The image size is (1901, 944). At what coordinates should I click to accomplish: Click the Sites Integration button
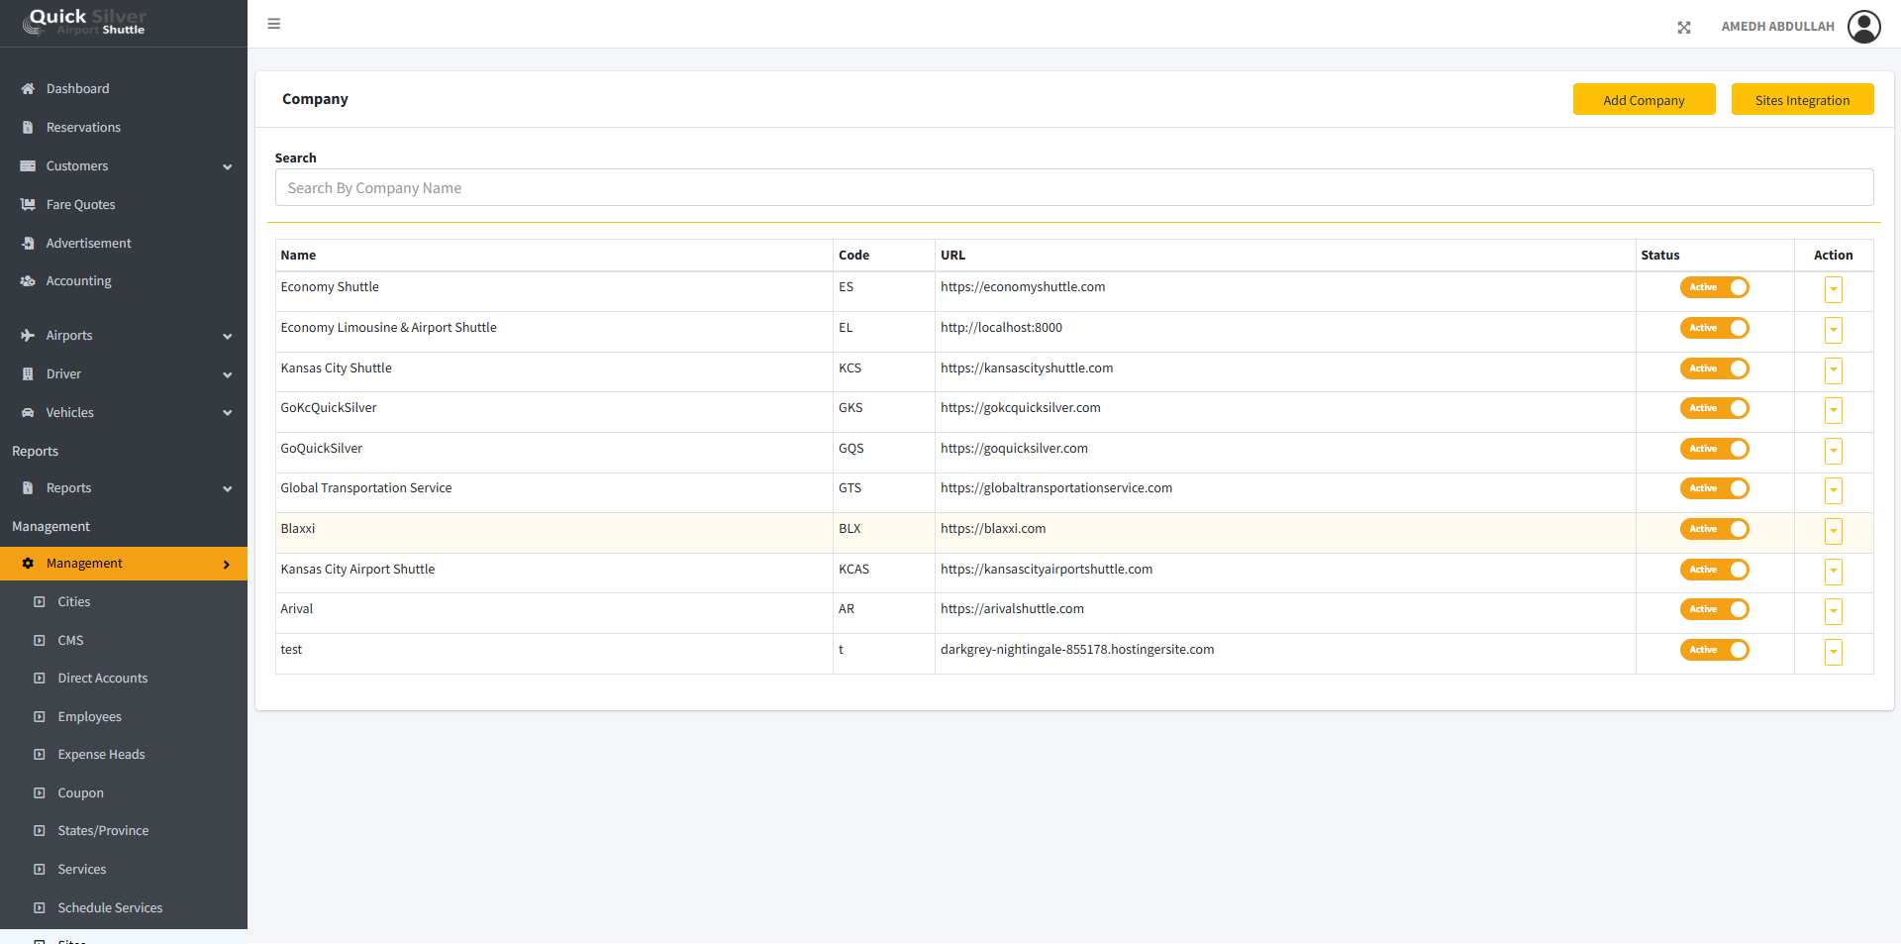tap(1802, 100)
